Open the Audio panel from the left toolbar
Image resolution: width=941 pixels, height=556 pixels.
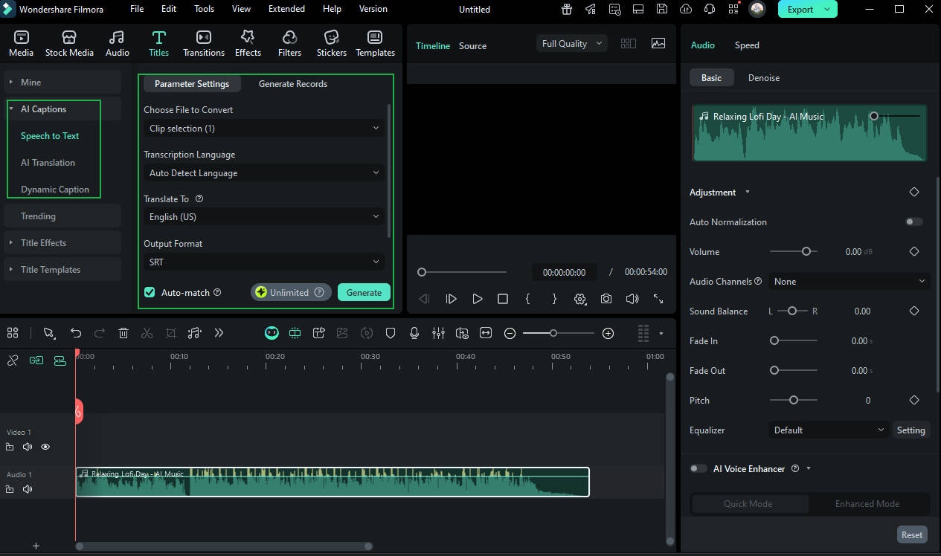(x=117, y=42)
